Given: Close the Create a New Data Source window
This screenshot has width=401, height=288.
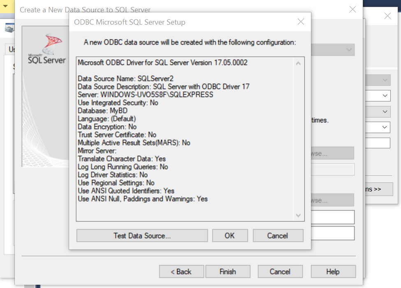Looking at the screenshot, I should coord(352,9).
